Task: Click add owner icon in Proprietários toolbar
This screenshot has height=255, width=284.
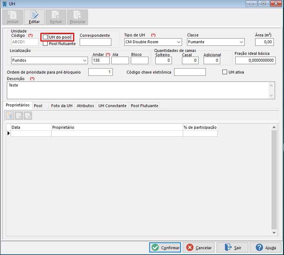Action: point(10,116)
